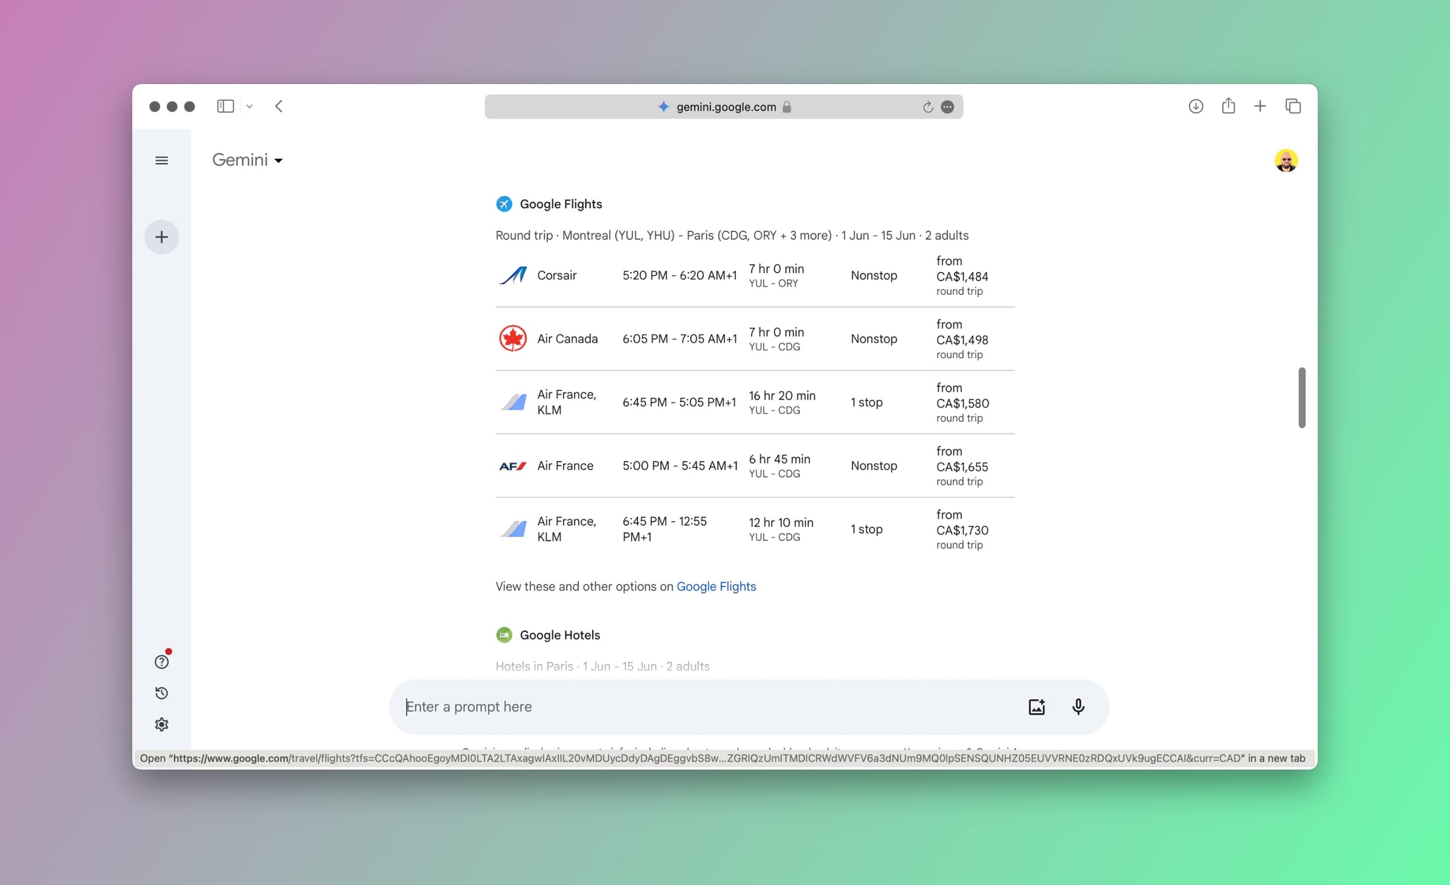
Task: Open the Gemini help icon
Action: (161, 661)
